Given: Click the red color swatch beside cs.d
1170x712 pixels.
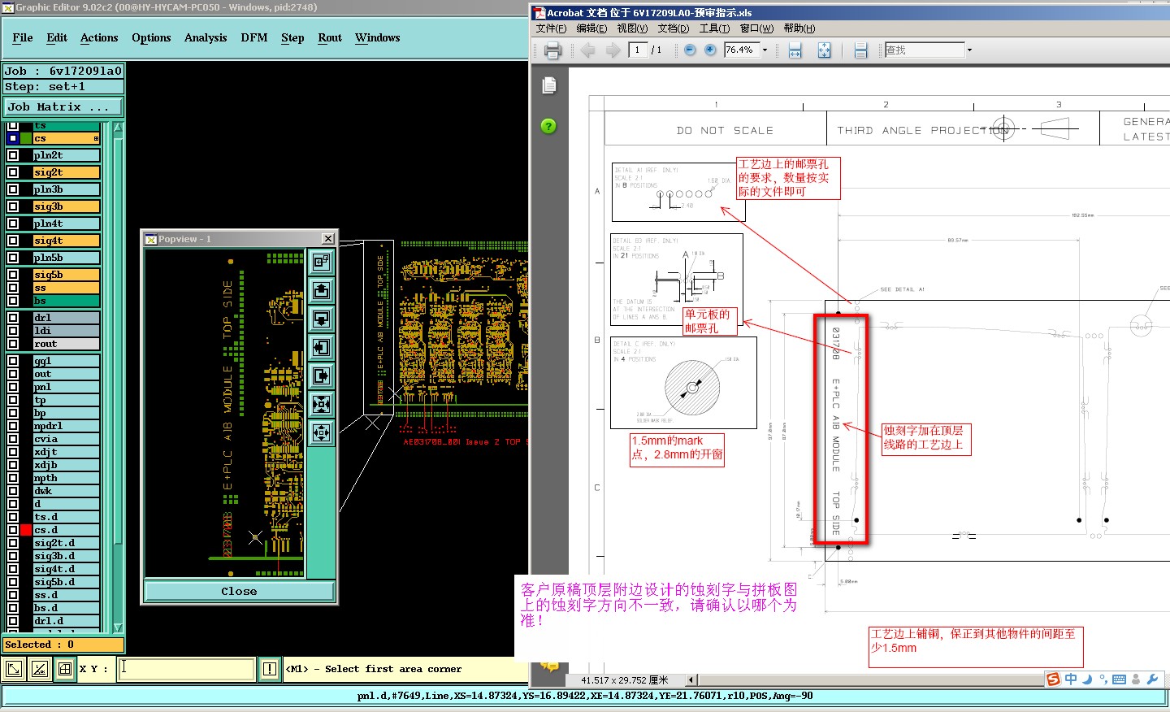Looking at the screenshot, I should coord(26,530).
